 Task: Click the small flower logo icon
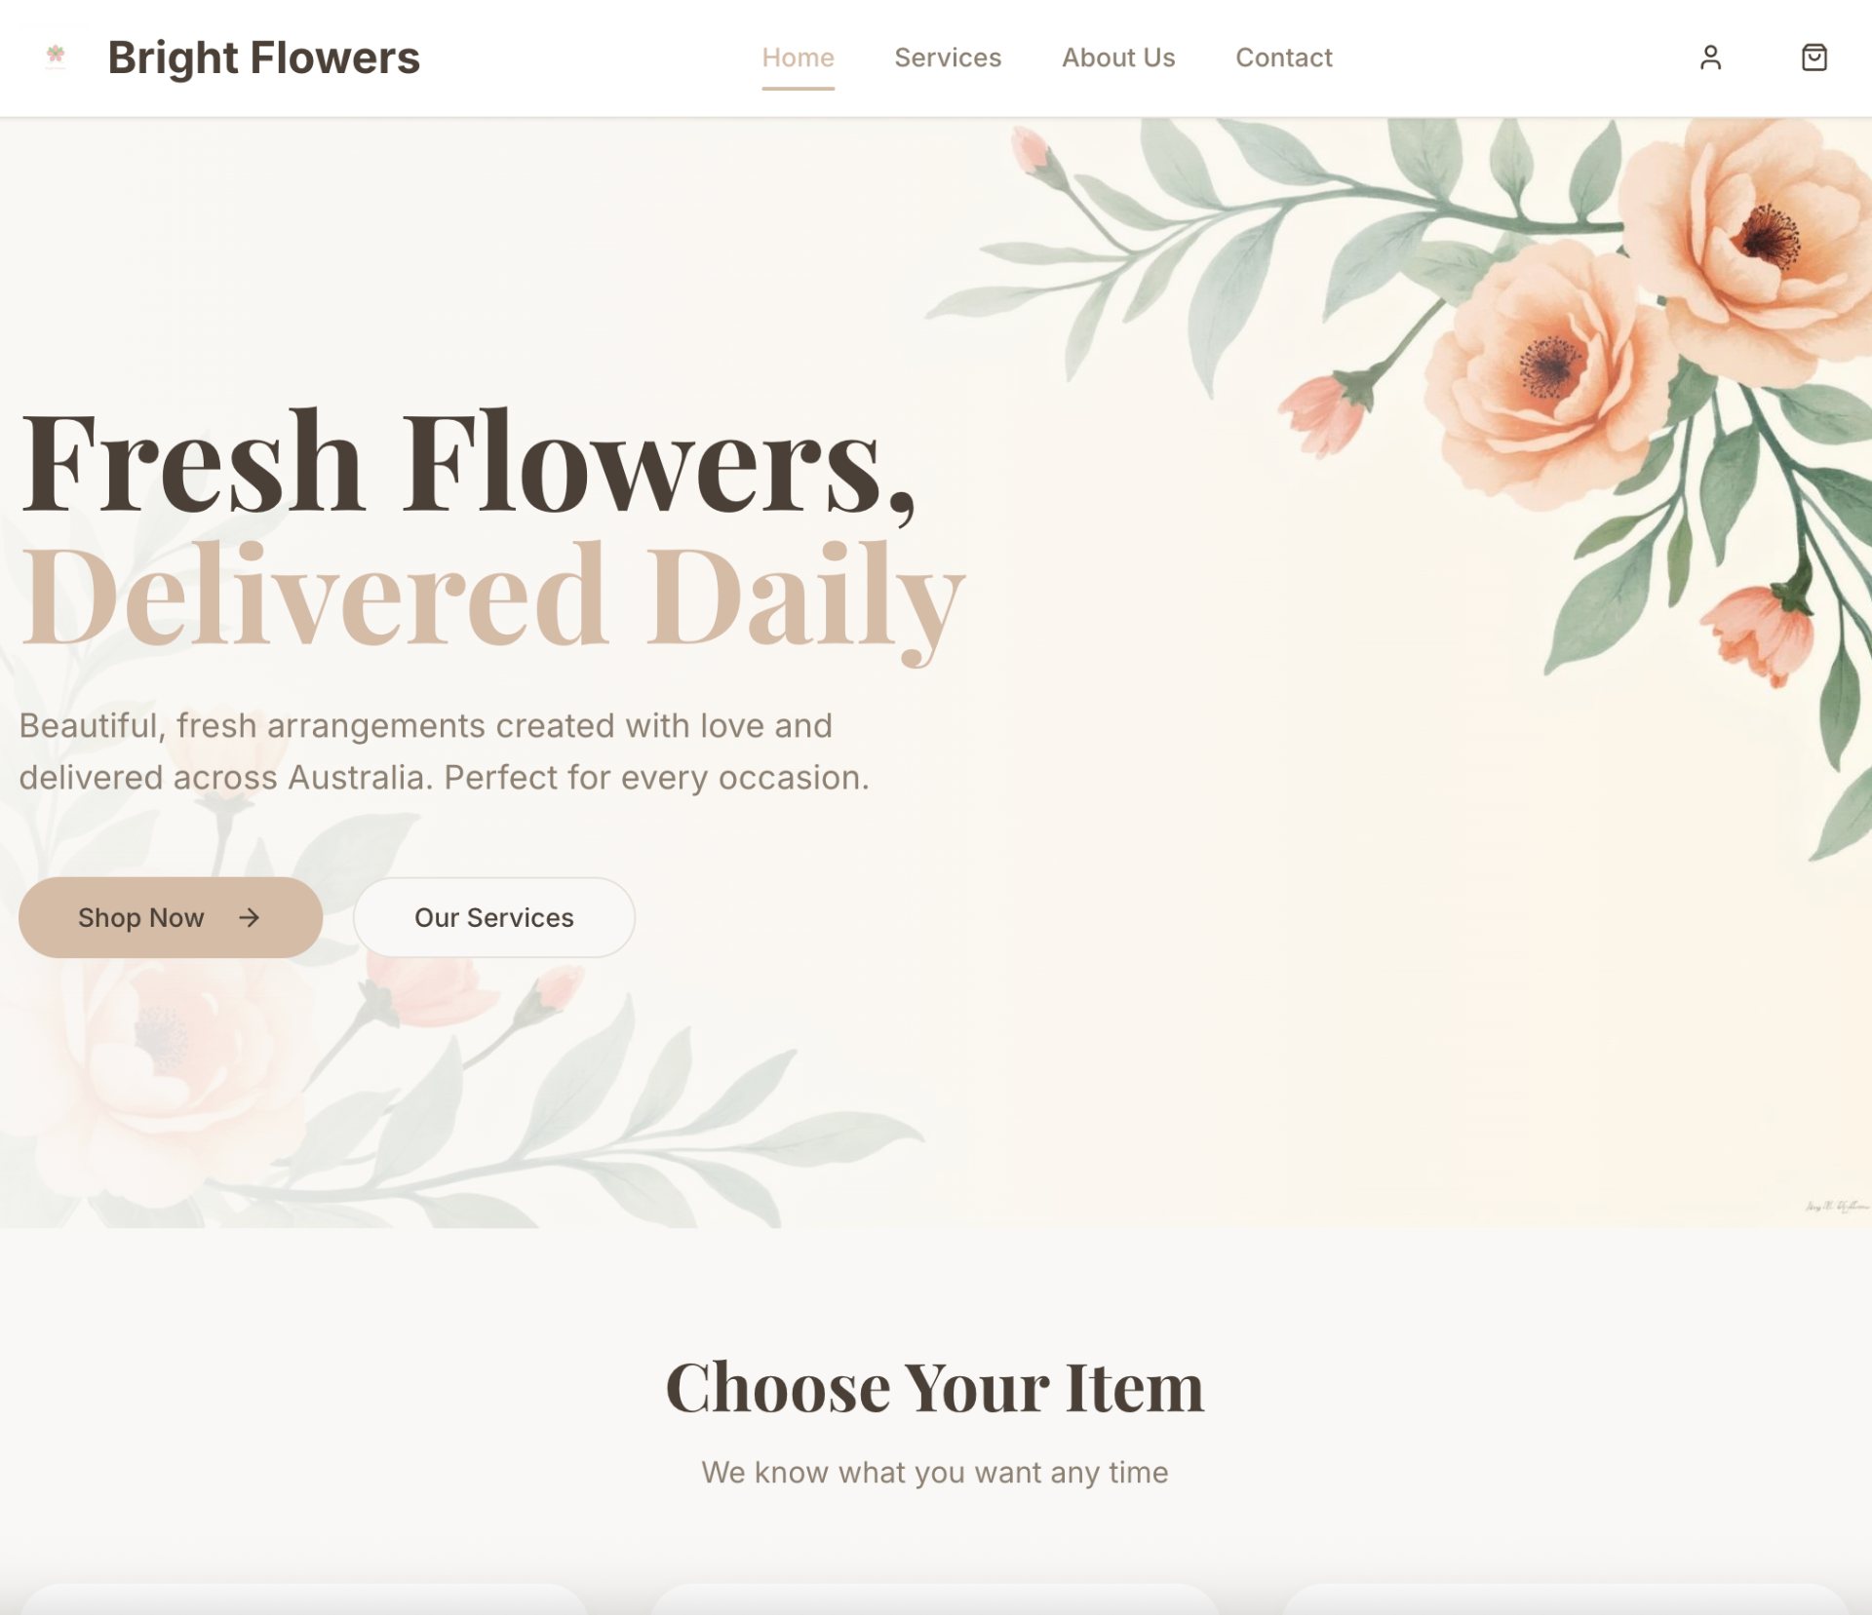tap(56, 55)
